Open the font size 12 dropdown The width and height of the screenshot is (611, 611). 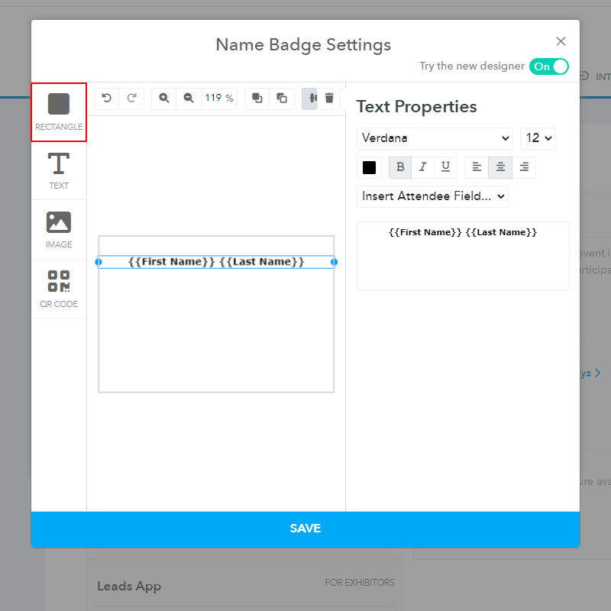click(x=538, y=138)
